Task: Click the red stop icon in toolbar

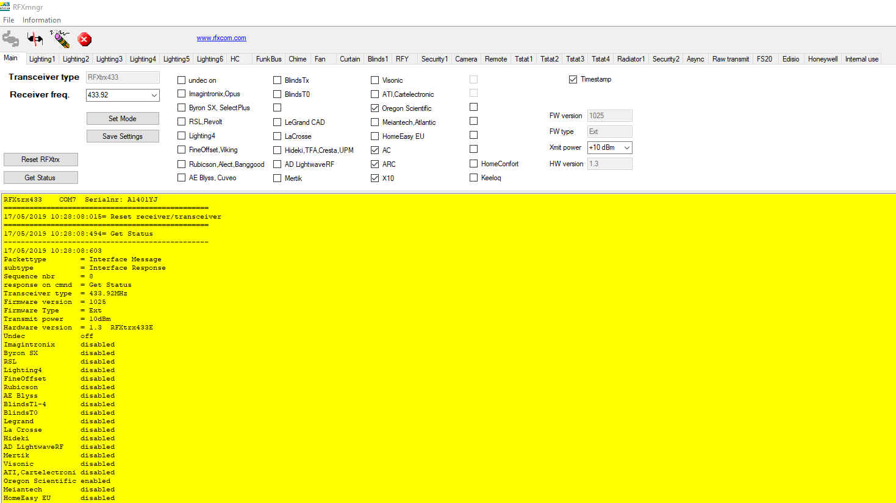Action: coord(85,40)
